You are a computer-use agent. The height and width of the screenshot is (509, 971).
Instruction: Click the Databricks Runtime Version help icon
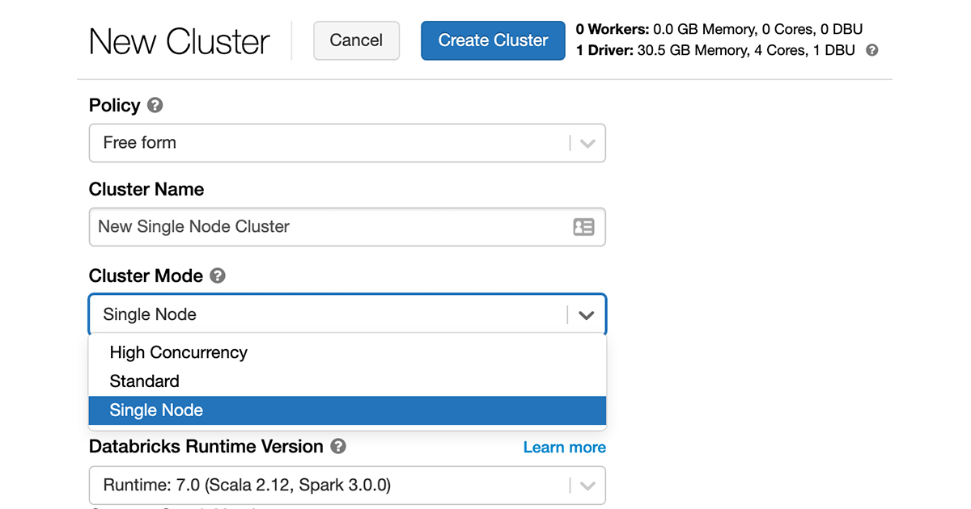coord(338,446)
